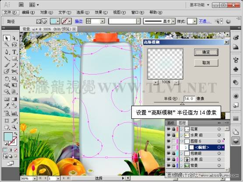Viewport: 243px width, 182px height.
Task: Zoom out the blur preview with minus button
Action: 176,82
